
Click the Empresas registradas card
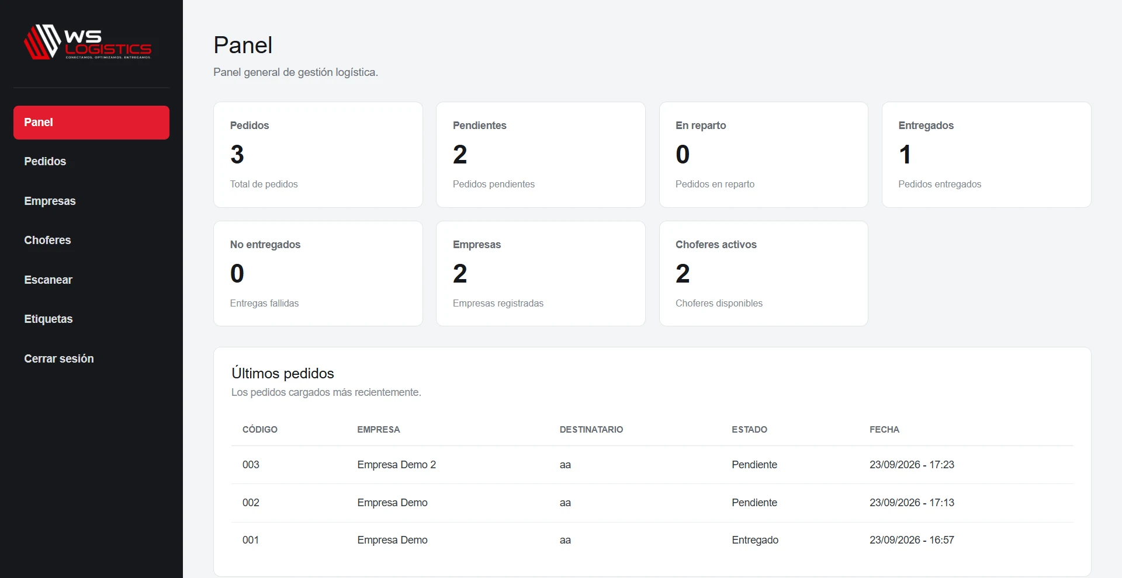click(541, 273)
